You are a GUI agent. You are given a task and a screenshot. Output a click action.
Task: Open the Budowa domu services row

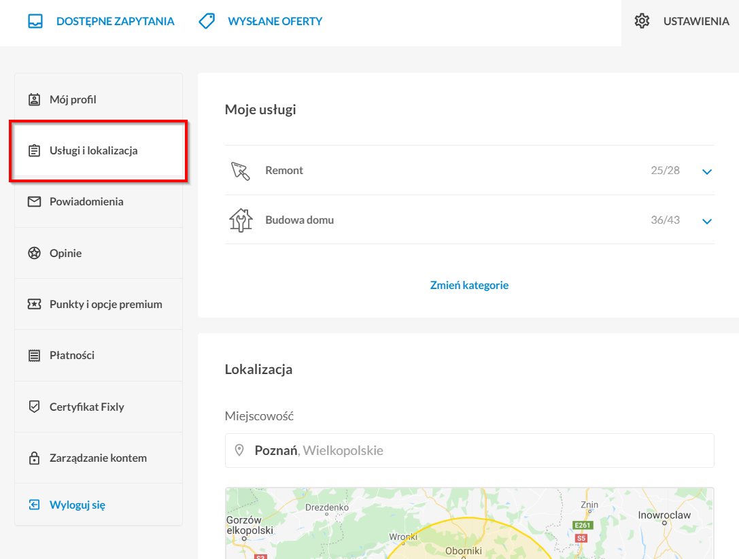[x=469, y=220]
